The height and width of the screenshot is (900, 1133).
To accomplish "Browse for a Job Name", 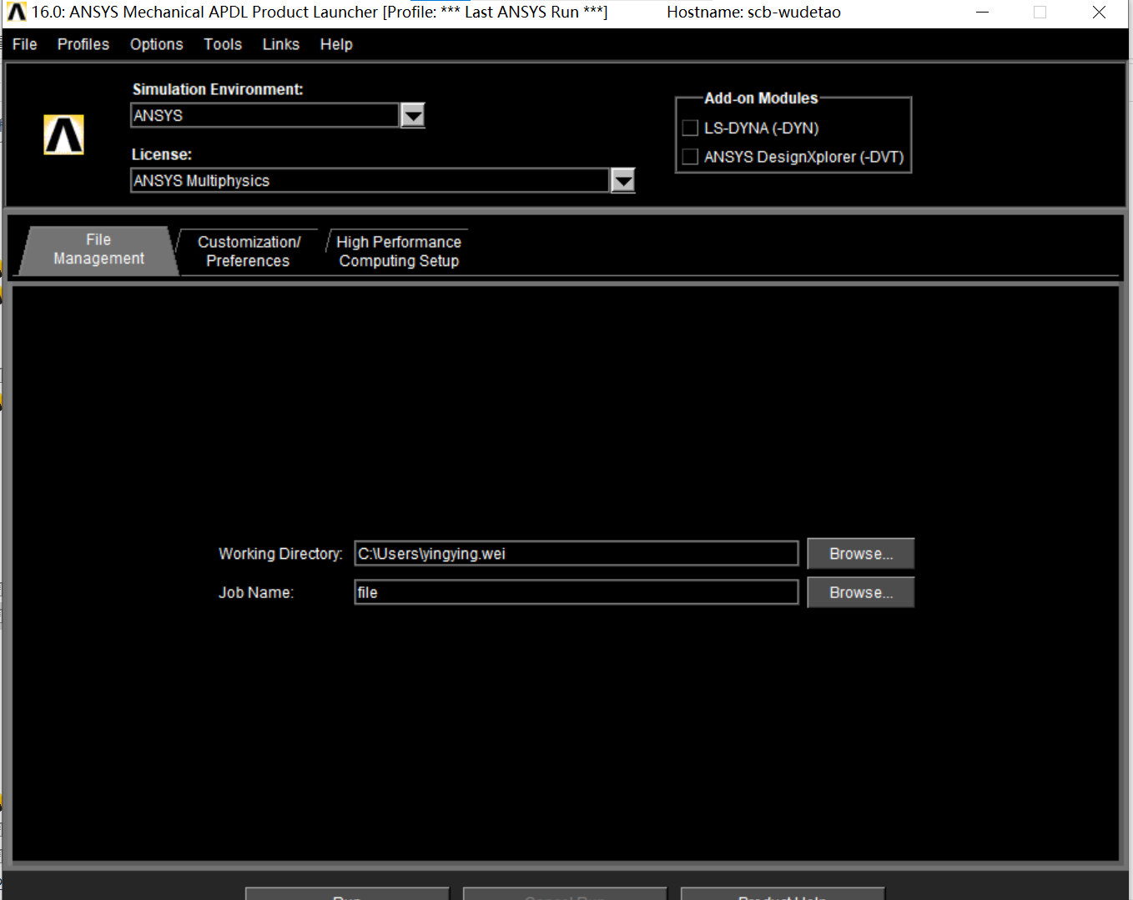I will (860, 592).
